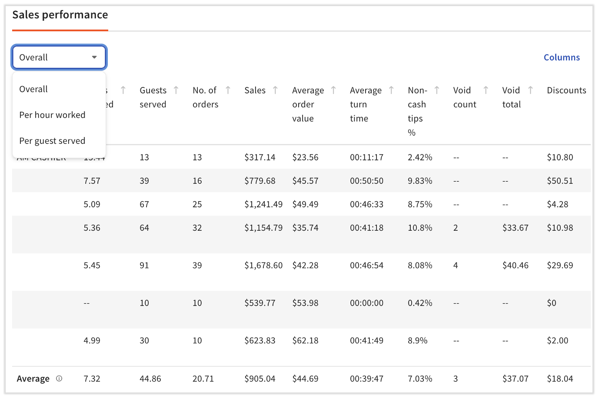Sort by the Average turn time column
Screen dimensions: 599x399
pyautogui.click(x=391, y=90)
